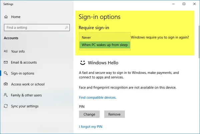Click the PIN Remove button
The image size is (200, 134).
coord(114,114)
